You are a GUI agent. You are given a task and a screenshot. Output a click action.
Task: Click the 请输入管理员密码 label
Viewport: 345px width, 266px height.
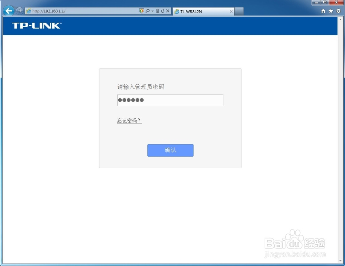(x=141, y=87)
